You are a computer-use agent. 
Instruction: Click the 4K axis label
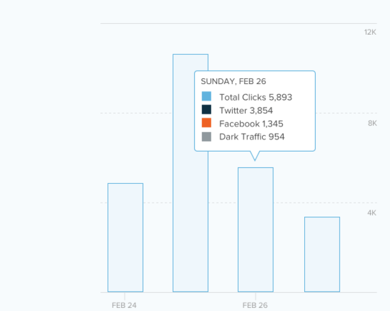click(x=372, y=213)
